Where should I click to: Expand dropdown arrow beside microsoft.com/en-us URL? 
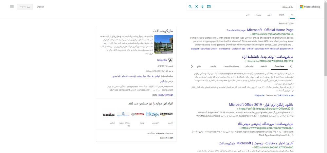coord(251,34)
